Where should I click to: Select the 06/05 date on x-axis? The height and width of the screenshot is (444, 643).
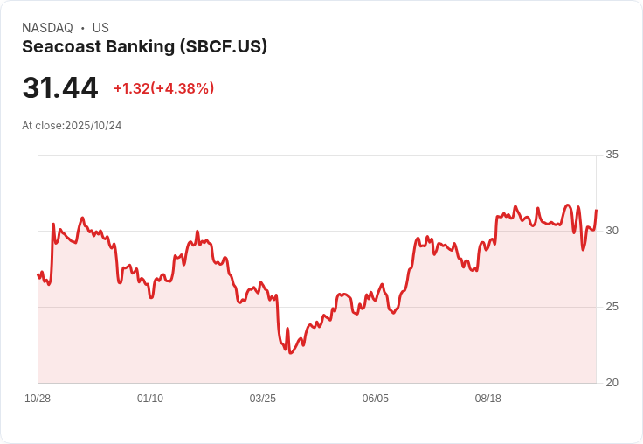point(375,399)
